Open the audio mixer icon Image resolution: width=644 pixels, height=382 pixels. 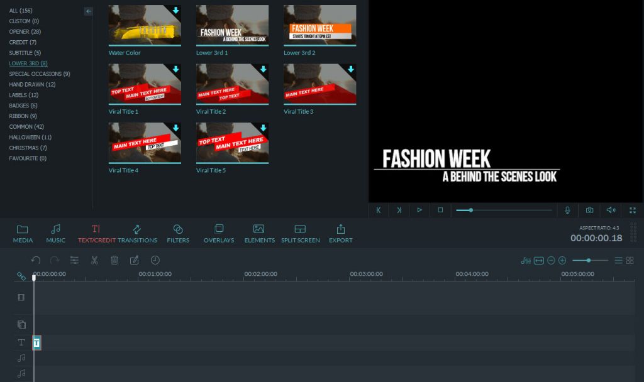point(526,261)
